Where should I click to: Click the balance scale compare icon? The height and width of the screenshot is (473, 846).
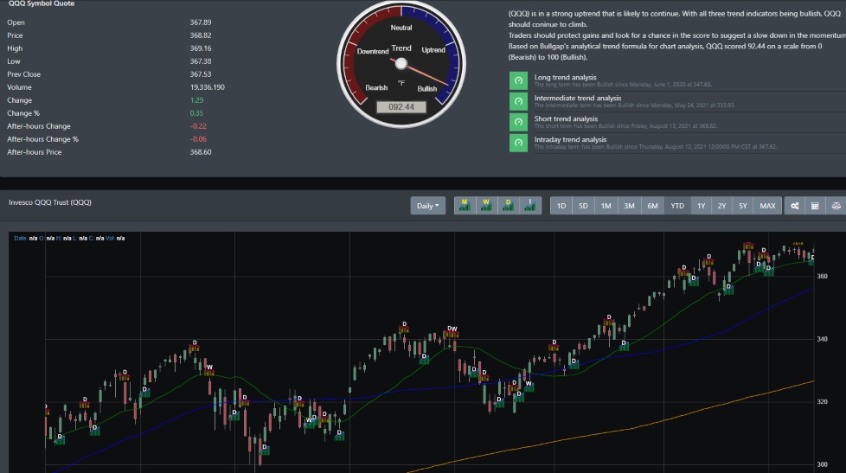[x=836, y=206]
